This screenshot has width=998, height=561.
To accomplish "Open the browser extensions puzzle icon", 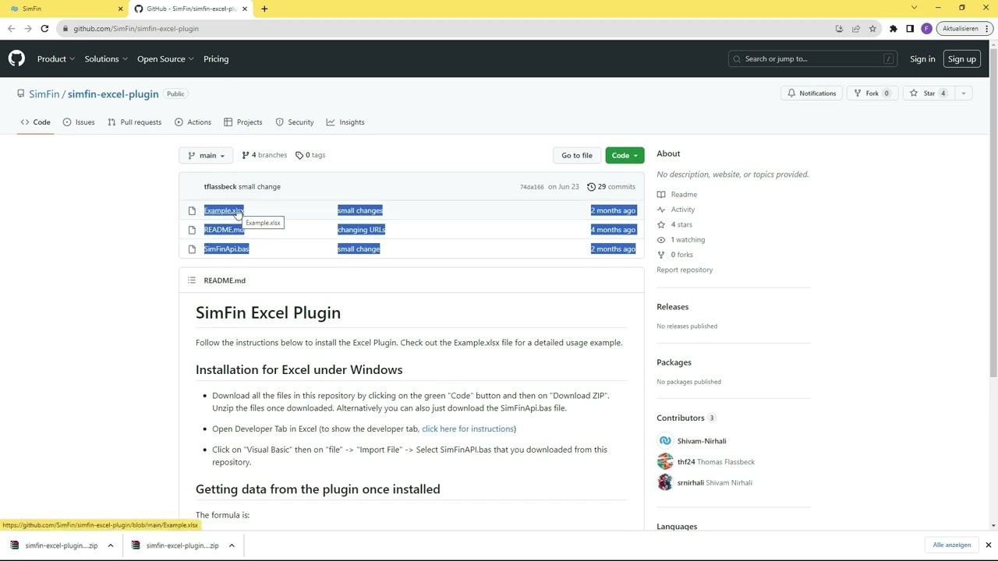I will [x=893, y=29].
